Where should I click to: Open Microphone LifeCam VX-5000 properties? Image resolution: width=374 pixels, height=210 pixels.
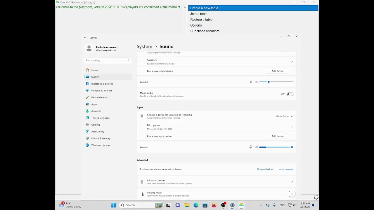[217, 127]
